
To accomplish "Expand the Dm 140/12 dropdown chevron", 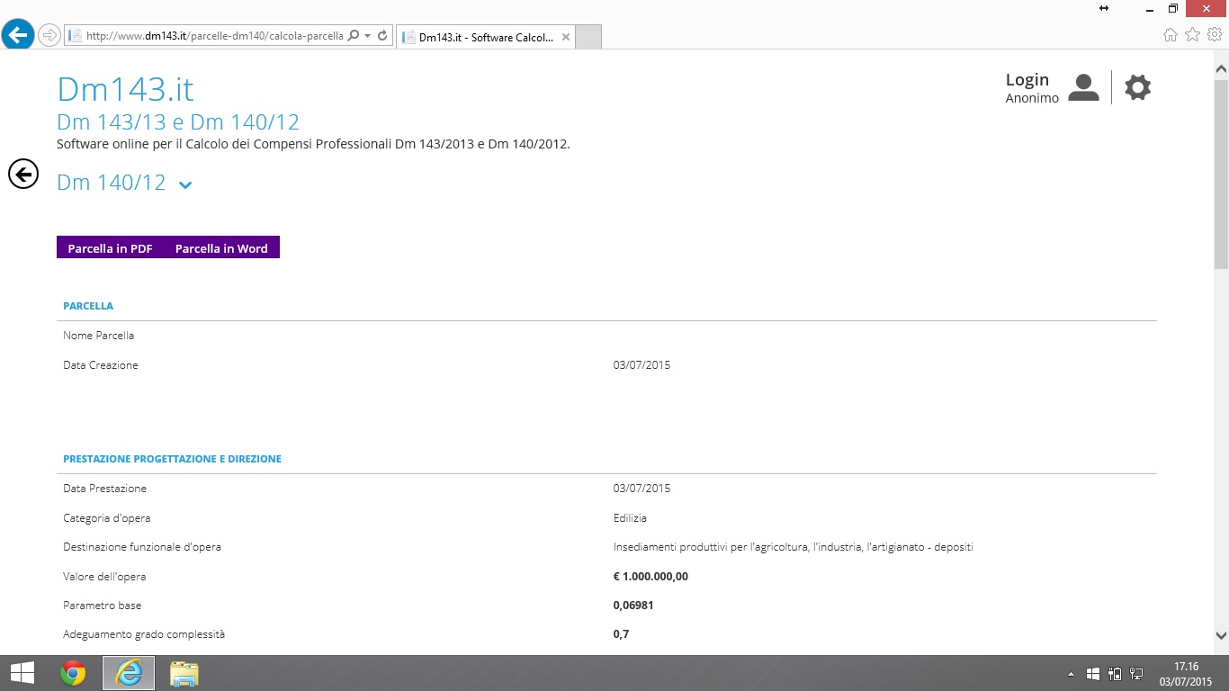I will pos(185,184).
